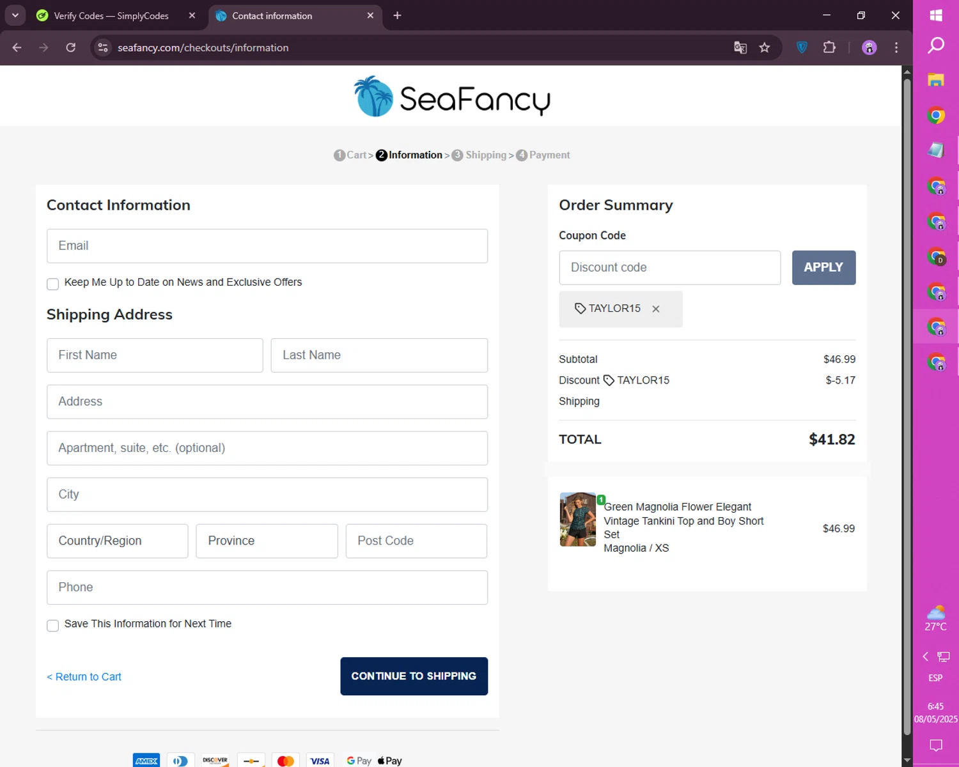
Task: Open site information icon in address bar
Action: coord(103,47)
